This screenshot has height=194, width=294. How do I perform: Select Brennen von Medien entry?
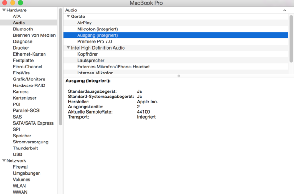[x=34, y=35]
